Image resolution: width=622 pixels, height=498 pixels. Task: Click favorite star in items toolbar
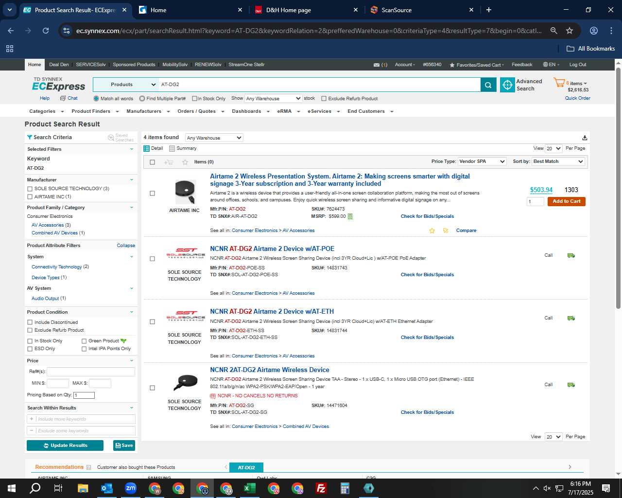tap(185, 162)
